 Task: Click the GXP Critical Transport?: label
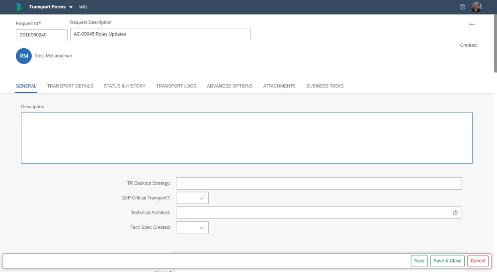coord(146,198)
